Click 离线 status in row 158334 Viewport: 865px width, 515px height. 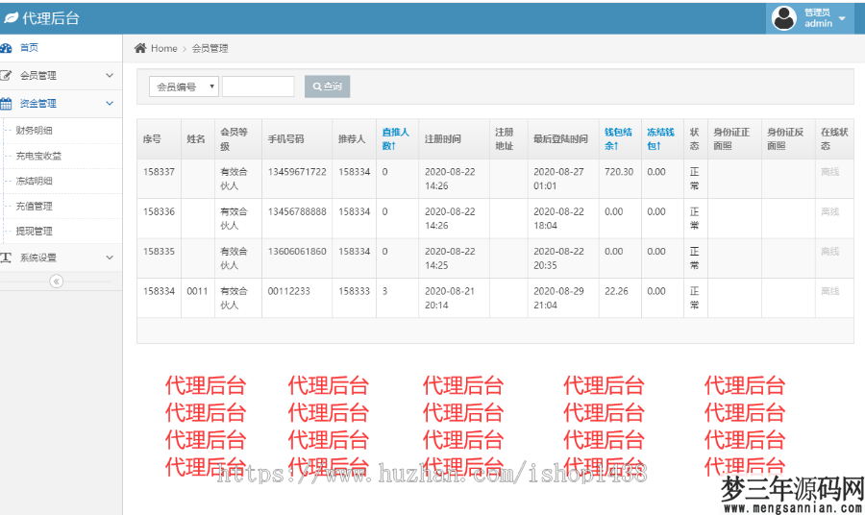coord(829,291)
